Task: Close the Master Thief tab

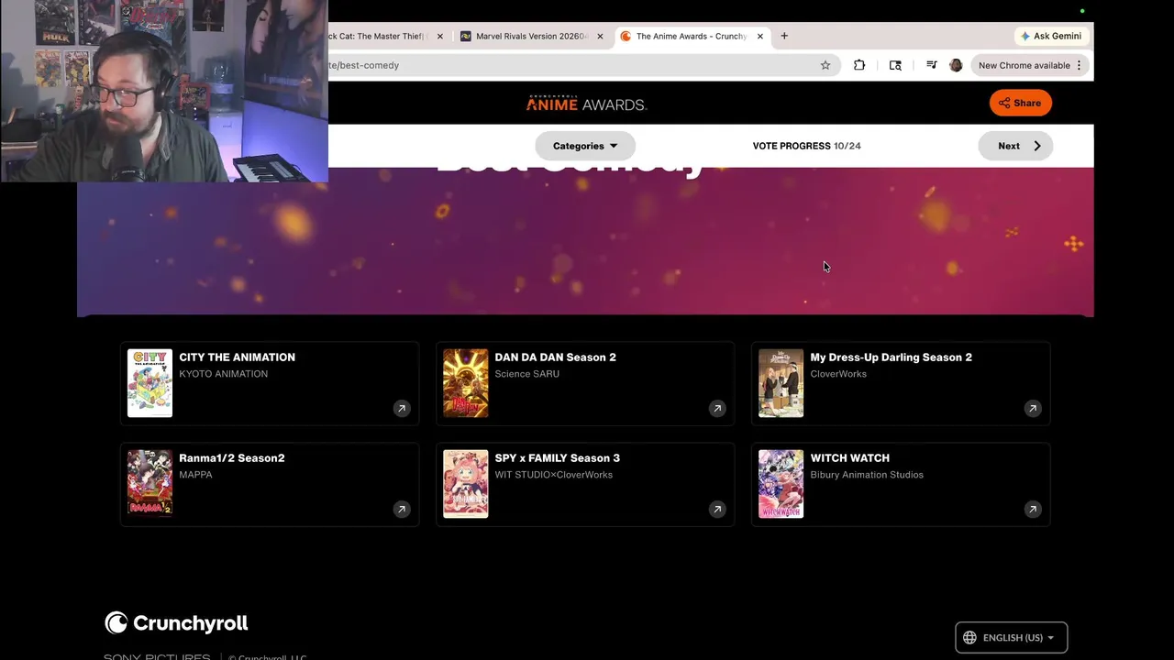Action: [439, 37]
